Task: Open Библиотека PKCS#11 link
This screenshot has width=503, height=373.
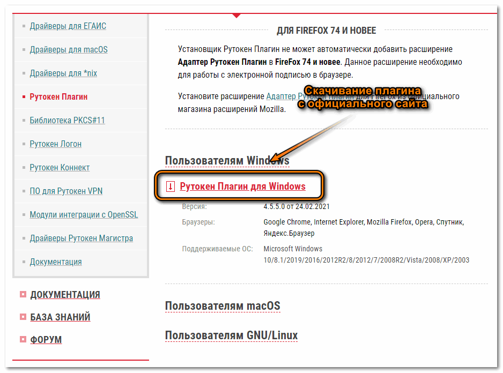Action: pyautogui.click(x=68, y=120)
